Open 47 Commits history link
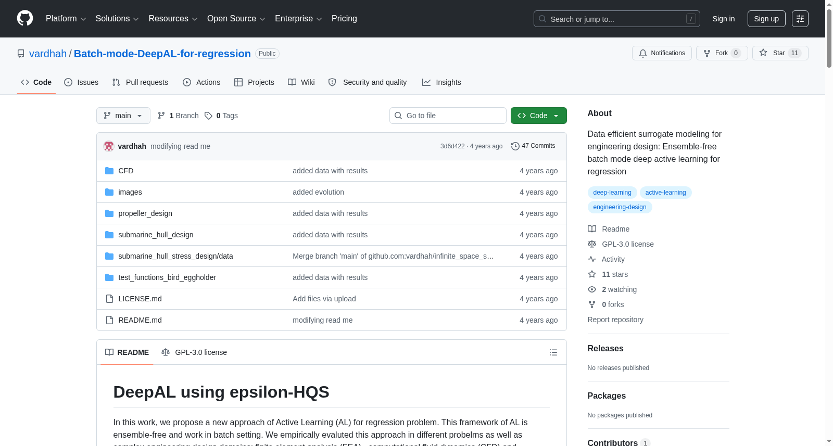The width and height of the screenshot is (833, 446). point(533,146)
